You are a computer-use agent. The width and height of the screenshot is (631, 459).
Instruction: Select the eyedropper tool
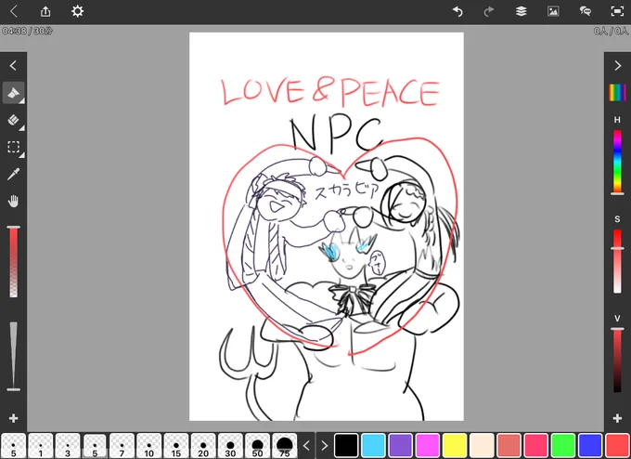point(14,174)
